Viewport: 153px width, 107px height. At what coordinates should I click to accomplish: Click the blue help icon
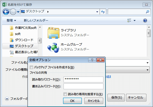pyautogui.click(x=145, y=21)
